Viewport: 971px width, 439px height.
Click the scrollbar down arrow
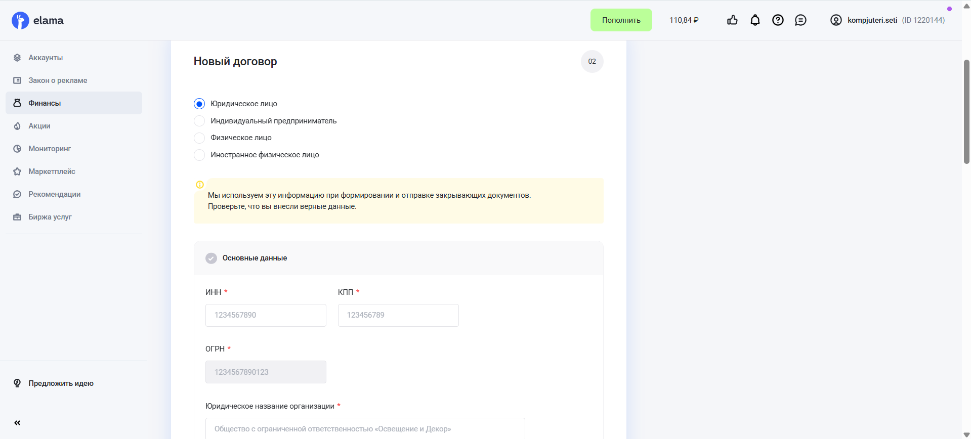click(x=966, y=435)
